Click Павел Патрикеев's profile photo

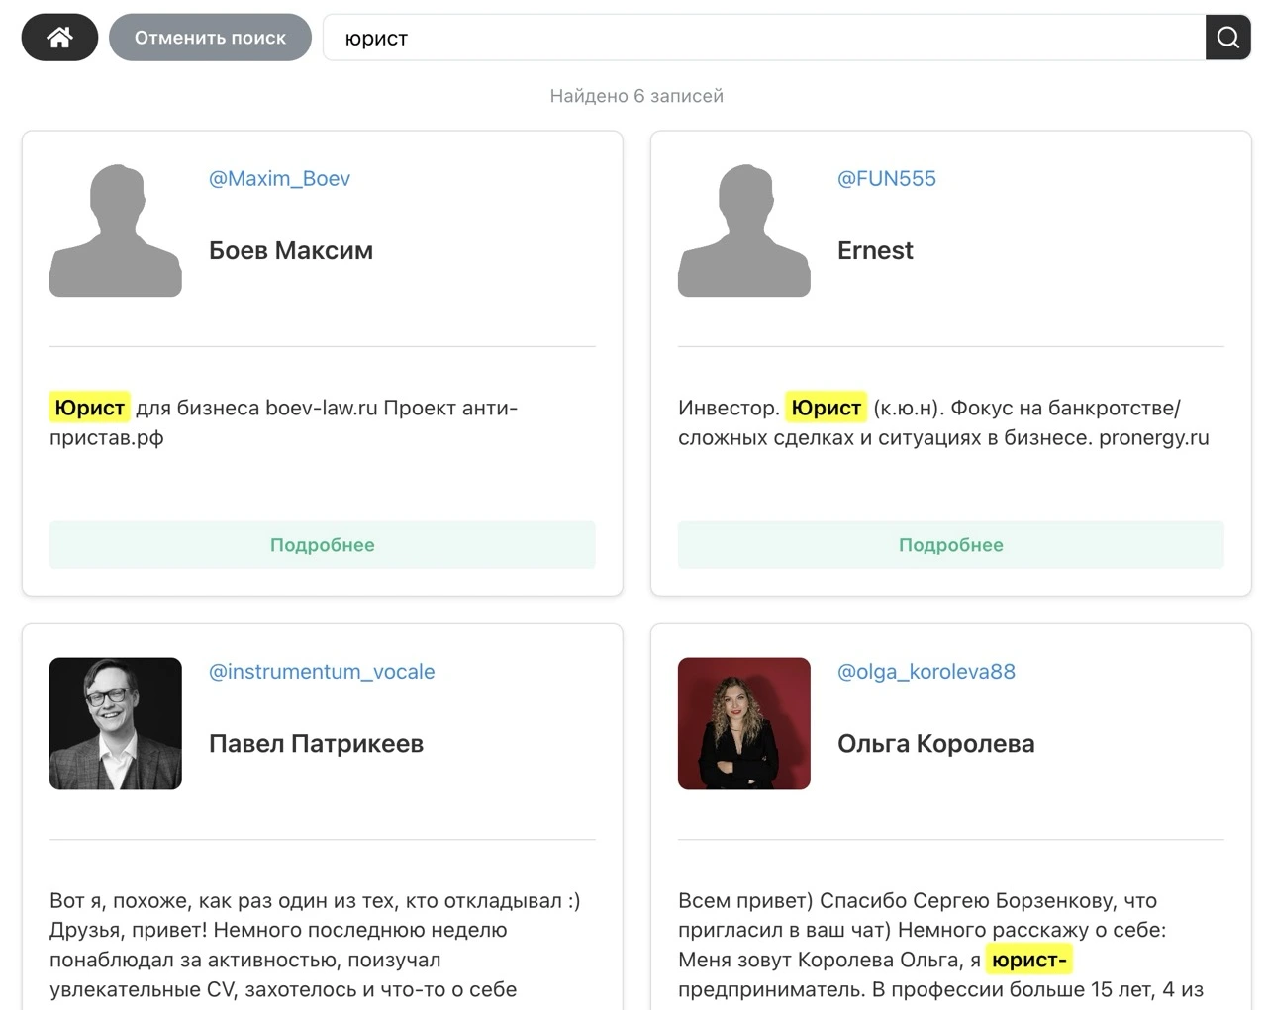click(116, 723)
